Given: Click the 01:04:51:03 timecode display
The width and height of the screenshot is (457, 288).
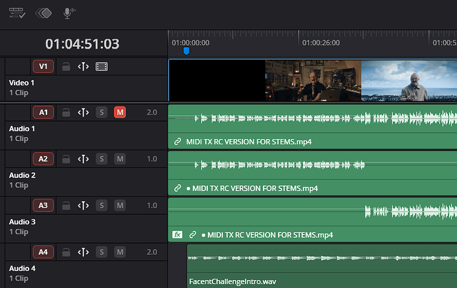Looking at the screenshot, I should (x=82, y=44).
